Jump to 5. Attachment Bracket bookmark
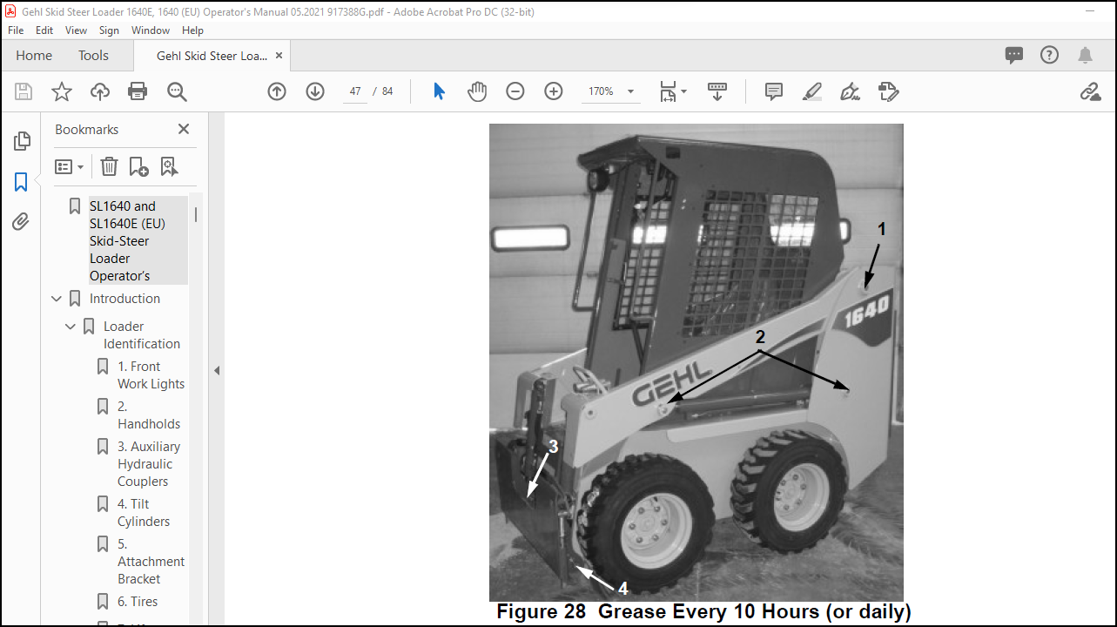 [x=151, y=562]
